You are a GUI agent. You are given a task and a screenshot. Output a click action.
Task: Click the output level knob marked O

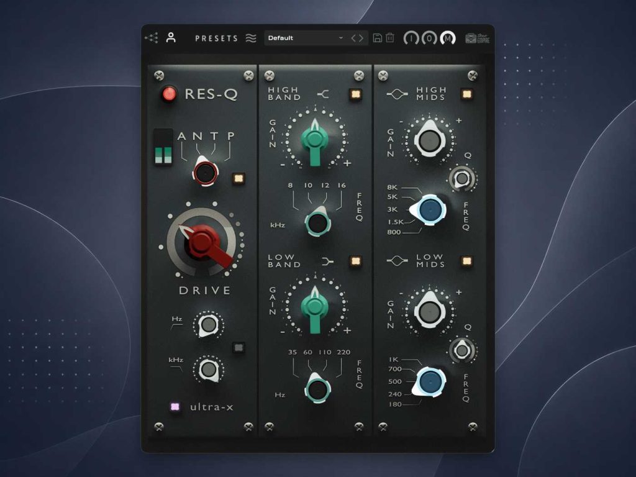click(x=429, y=39)
